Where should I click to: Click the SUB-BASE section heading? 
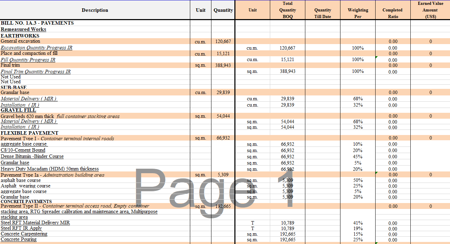[x=14, y=87]
